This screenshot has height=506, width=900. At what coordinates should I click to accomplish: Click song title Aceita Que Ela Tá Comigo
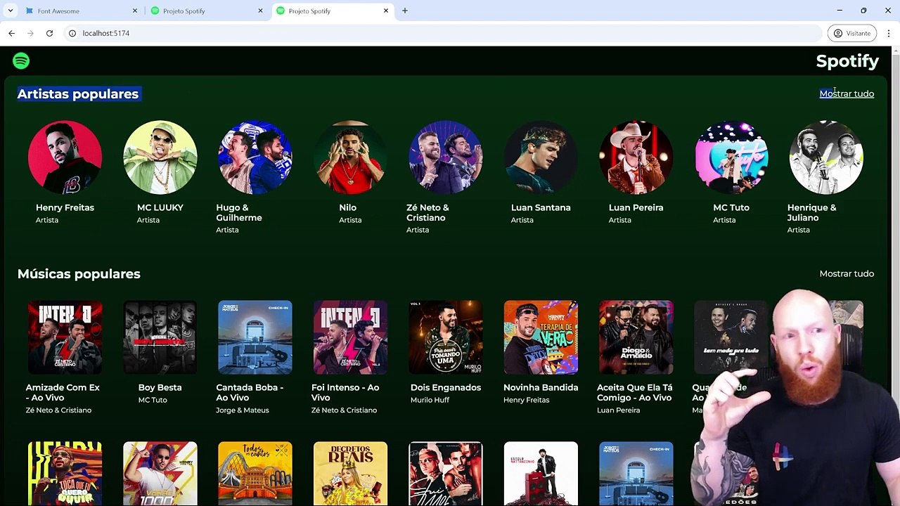(634, 392)
